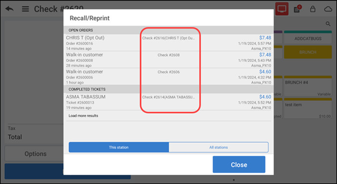This screenshot has height=184, width=337.
Task: Click 1/19/2024, 4:32 PM timestamp
Action: click(x=255, y=77)
